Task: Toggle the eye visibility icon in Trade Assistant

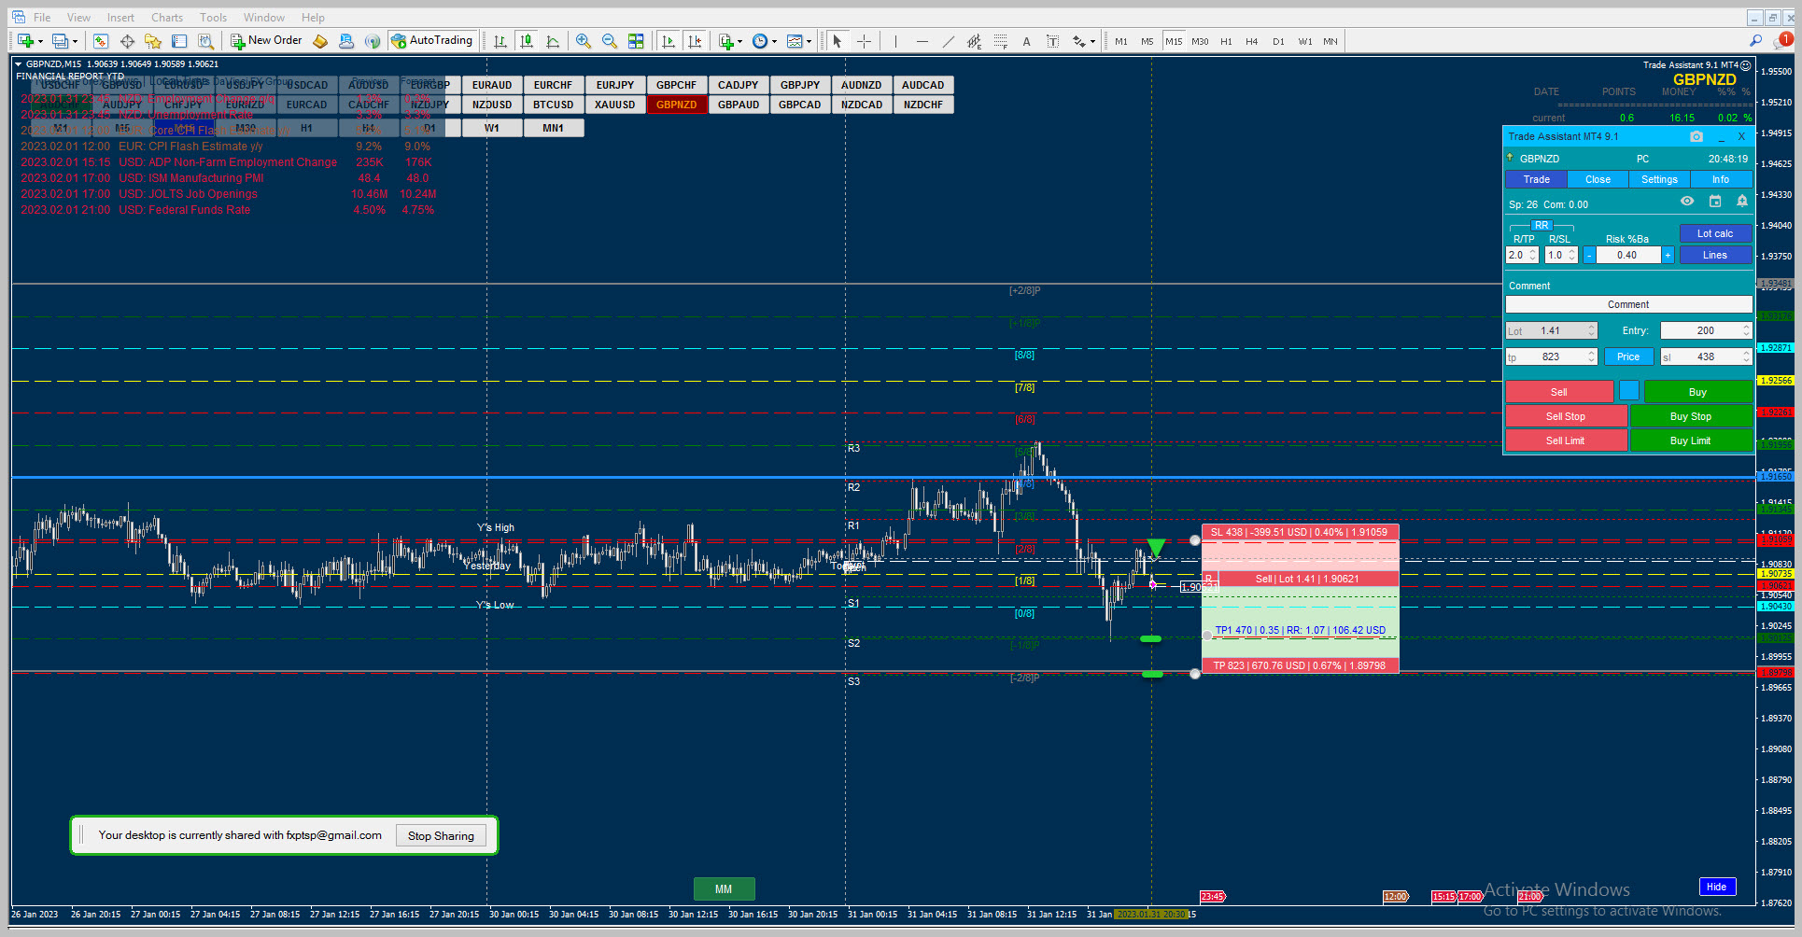Action: click(1687, 202)
